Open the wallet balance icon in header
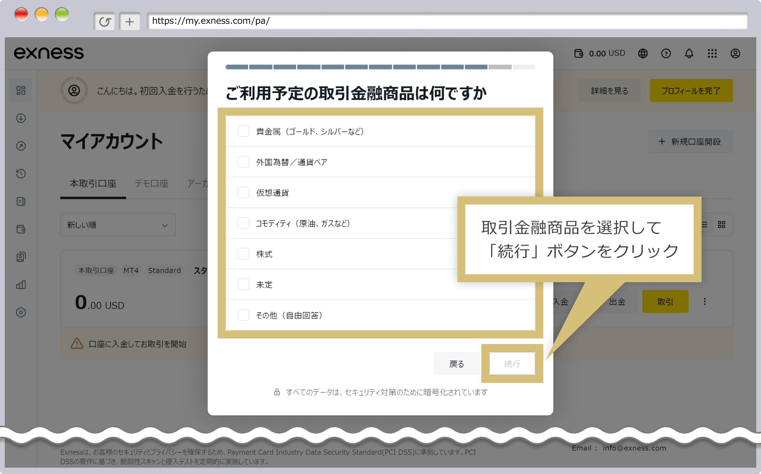 579,54
